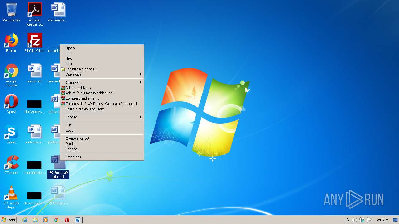Screen dimensions: 399x224
Task: Select the Firefox desktop shortcut
Action: [11, 43]
